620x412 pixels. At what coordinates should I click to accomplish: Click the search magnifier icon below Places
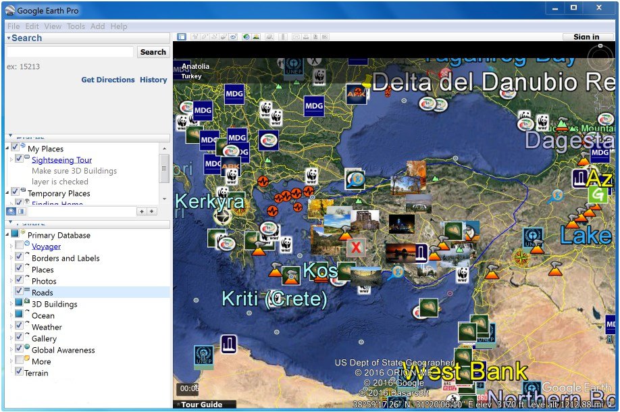point(11,211)
